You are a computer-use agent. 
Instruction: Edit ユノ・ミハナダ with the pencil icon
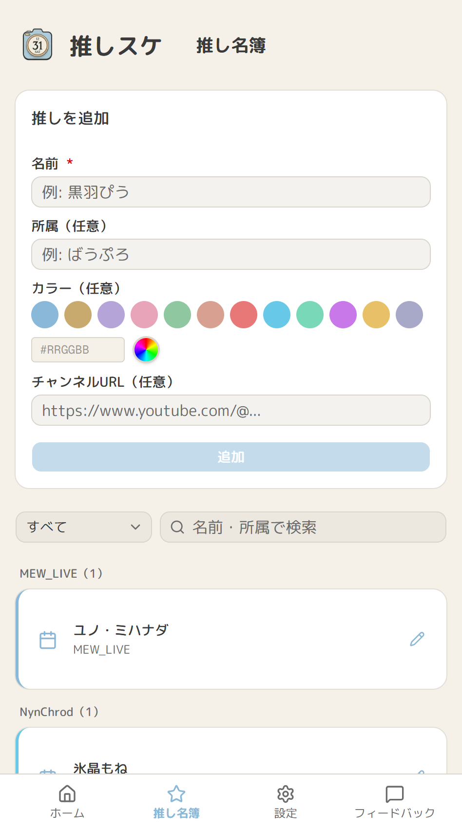[417, 639]
